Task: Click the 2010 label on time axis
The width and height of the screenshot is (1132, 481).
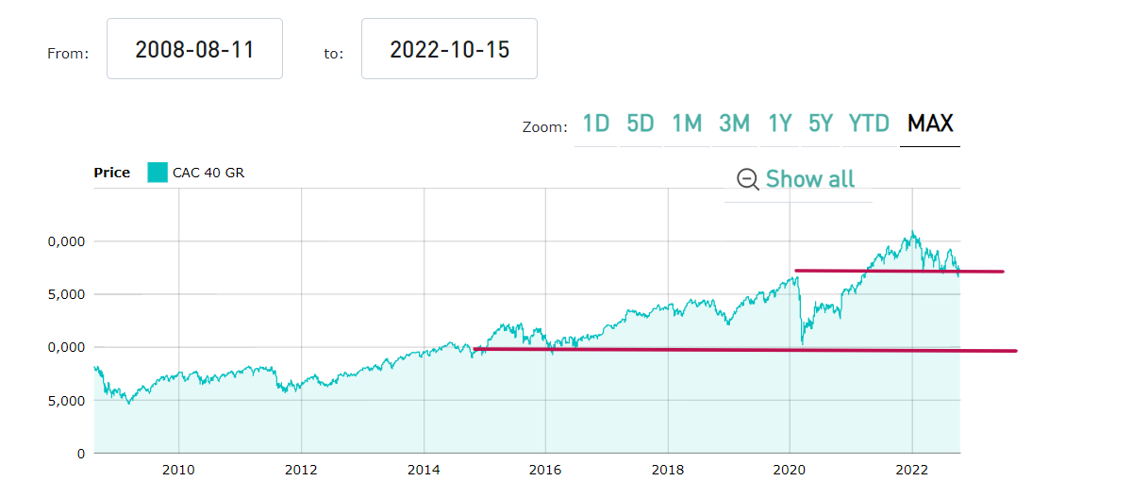Action: (x=178, y=469)
